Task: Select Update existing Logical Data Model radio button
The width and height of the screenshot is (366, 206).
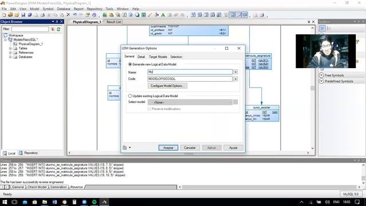Action: point(130,96)
